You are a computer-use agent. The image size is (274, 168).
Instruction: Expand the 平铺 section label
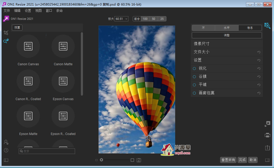tap(203, 85)
